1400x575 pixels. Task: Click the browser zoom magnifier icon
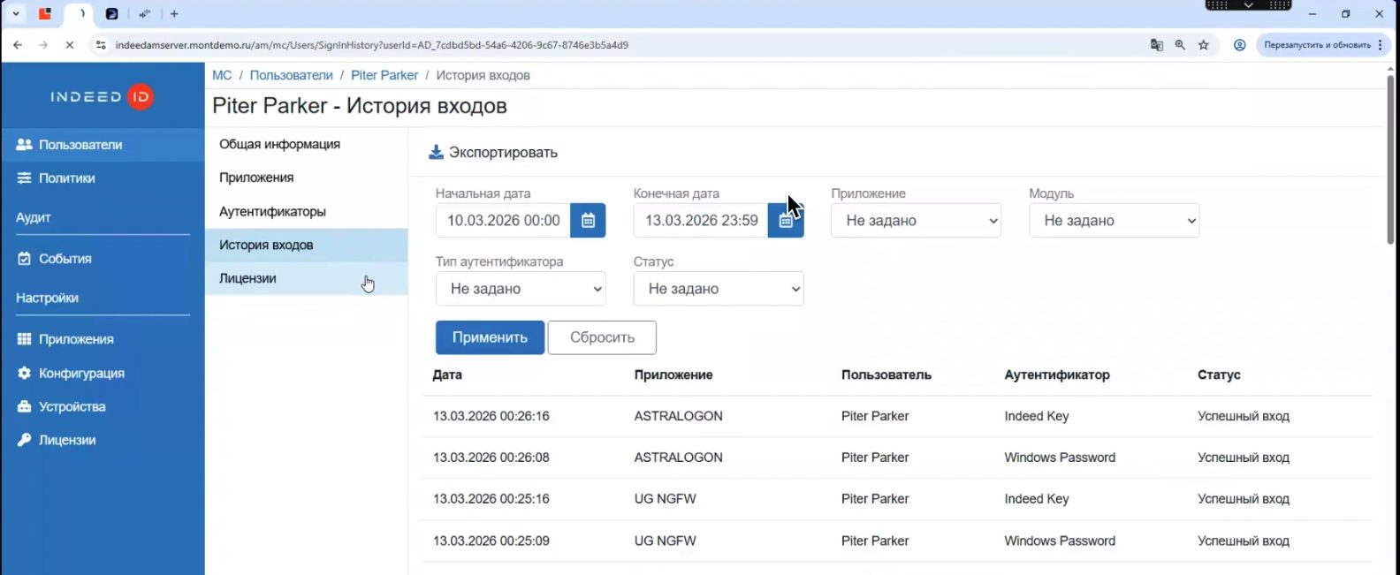pos(1180,45)
